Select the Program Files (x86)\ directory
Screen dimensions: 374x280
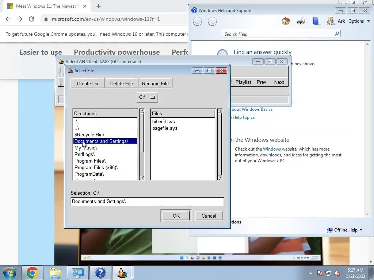105,168
